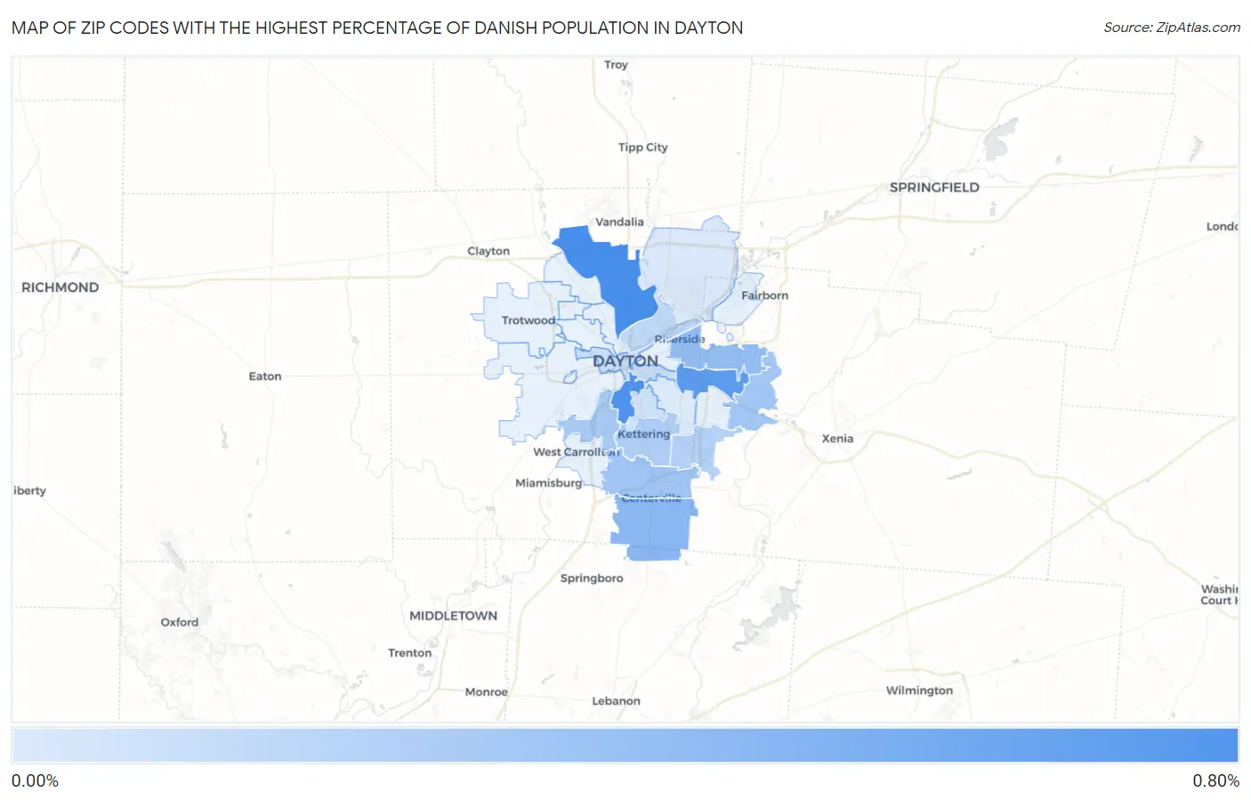Select the Eaton map label
The height and width of the screenshot is (800, 1251).
pos(265,376)
